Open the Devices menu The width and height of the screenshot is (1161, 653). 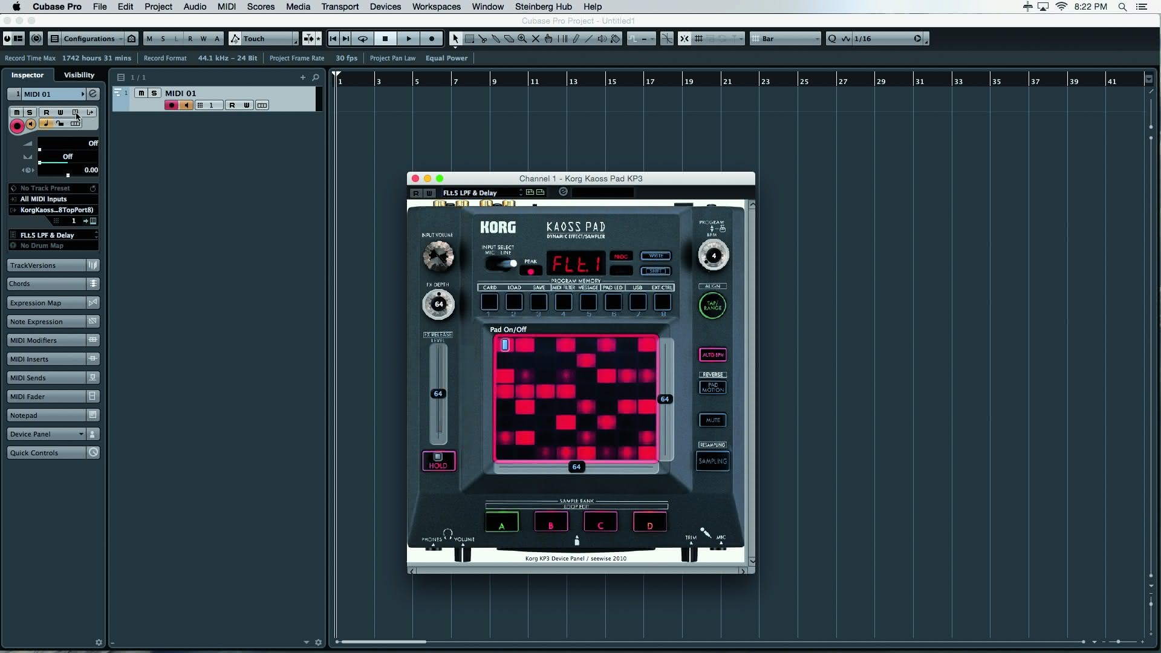385,7
